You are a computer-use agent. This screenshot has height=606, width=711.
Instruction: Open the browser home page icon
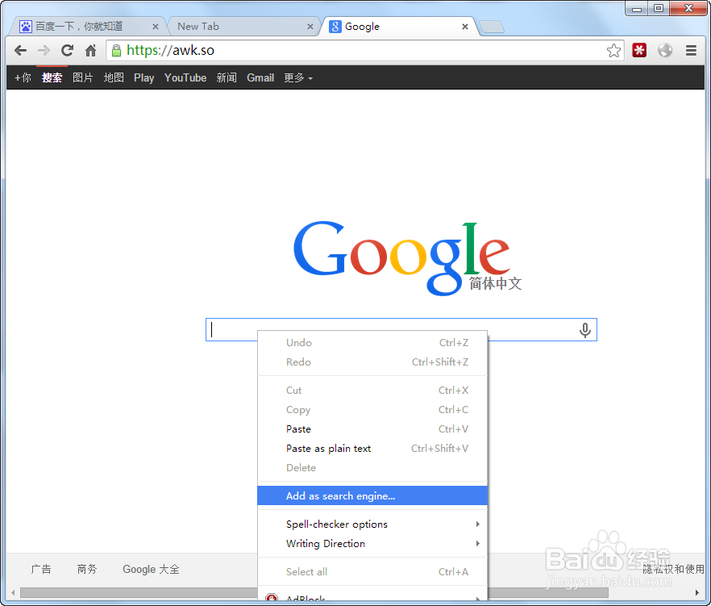point(90,50)
